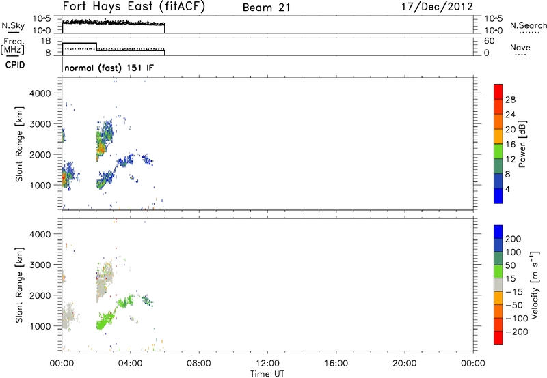
Task: Click the 'normal (fast) 151 IF' text
Action: click(x=109, y=68)
